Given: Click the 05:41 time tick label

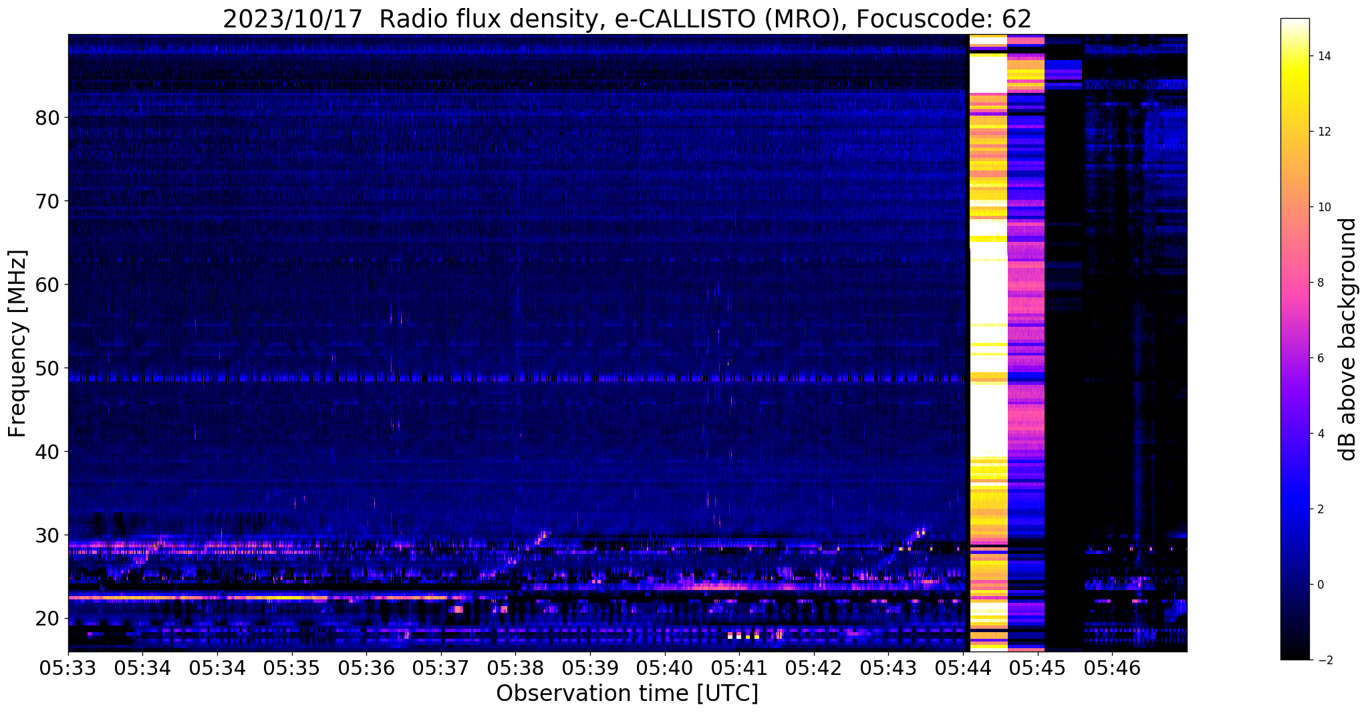Looking at the screenshot, I should [739, 667].
